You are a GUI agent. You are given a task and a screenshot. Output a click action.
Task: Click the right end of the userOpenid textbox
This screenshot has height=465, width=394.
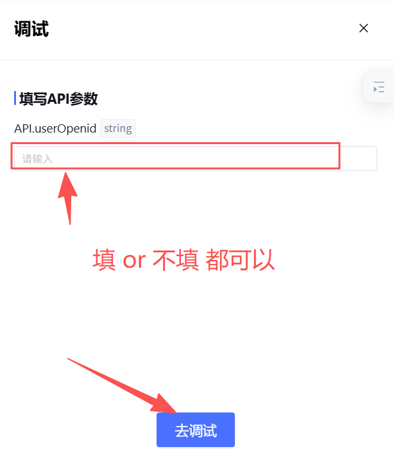pos(359,158)
